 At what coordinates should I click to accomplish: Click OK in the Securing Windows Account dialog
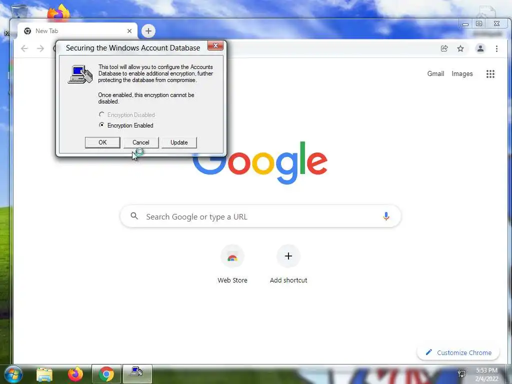(x=102, y=142)
